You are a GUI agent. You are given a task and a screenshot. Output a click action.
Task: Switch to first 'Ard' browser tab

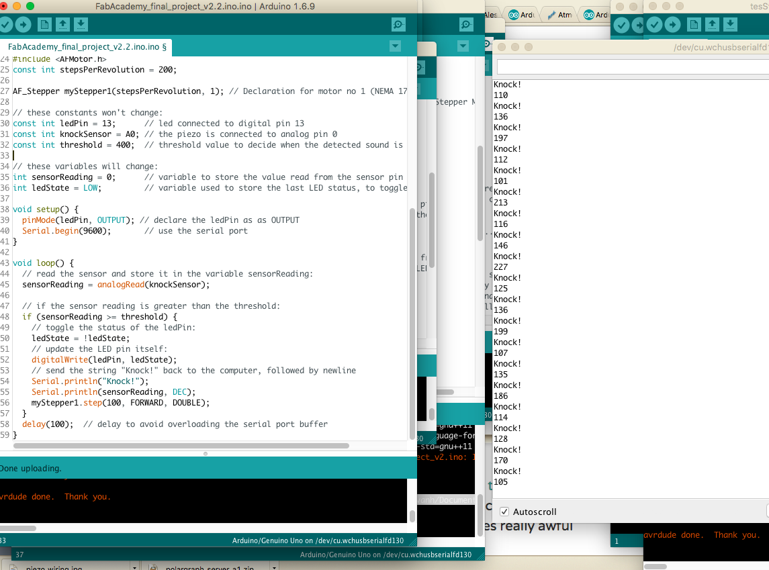522,15
